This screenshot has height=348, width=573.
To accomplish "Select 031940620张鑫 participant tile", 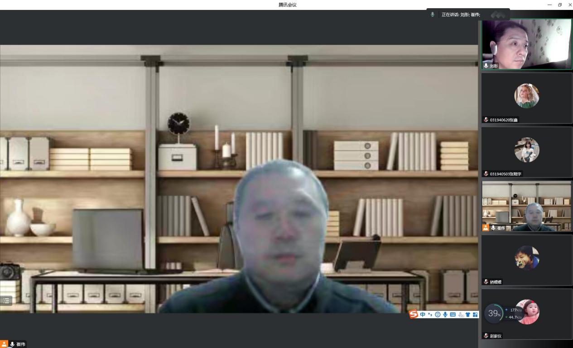I will pyautogui.click(x=526, y=98).
